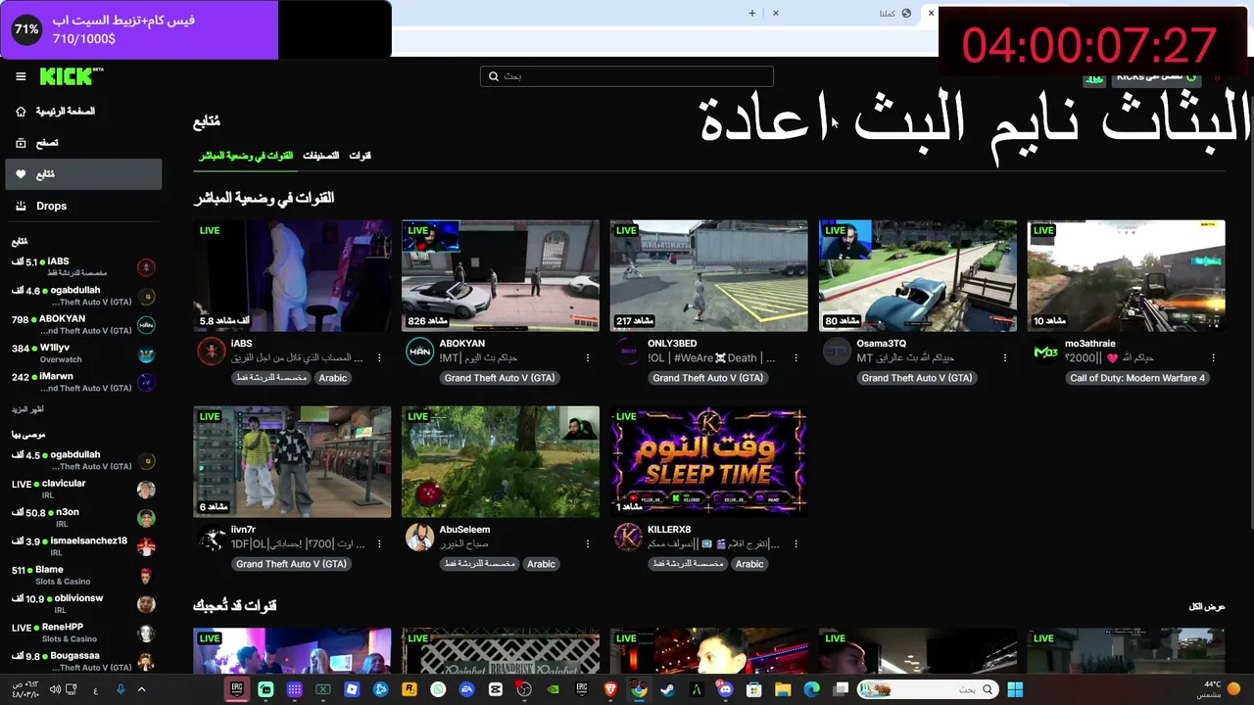1254x705 pixels.
Task: Switch to the live channels tab (القنوات في وضعية المباشر)
Action: 246,156
